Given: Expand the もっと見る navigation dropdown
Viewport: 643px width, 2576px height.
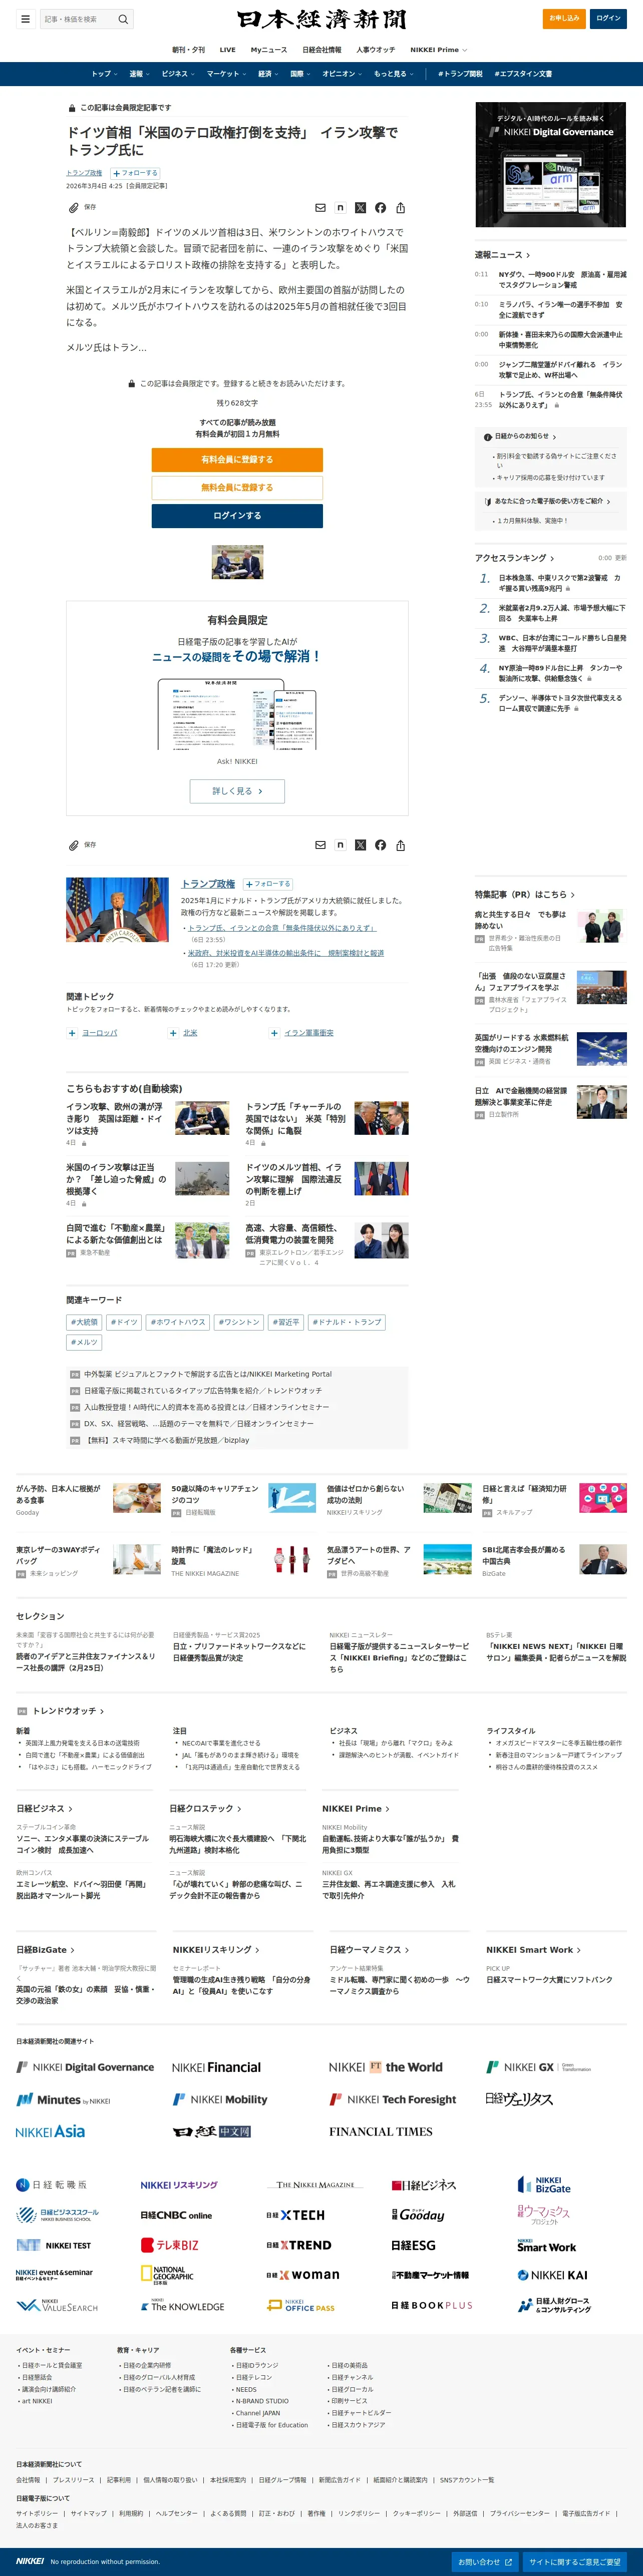Looking at the screenshot, I should [x=393, y=74].
